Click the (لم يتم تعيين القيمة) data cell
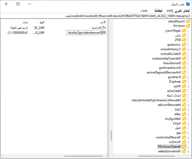The height and width of the screenshot is (159, 192). coord(19,28)
